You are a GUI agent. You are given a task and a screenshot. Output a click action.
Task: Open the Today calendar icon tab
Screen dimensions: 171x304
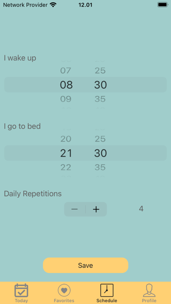[21, 290]
